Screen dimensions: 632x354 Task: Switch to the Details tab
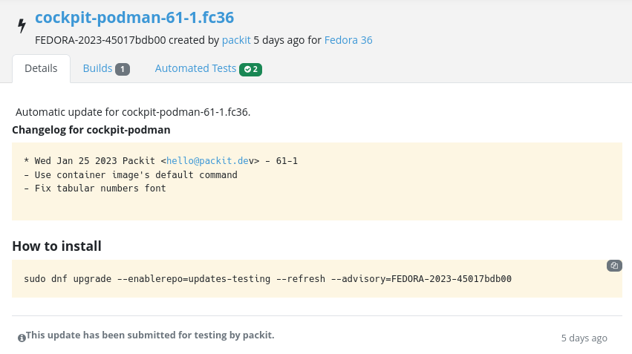click(x=41, y=68)
